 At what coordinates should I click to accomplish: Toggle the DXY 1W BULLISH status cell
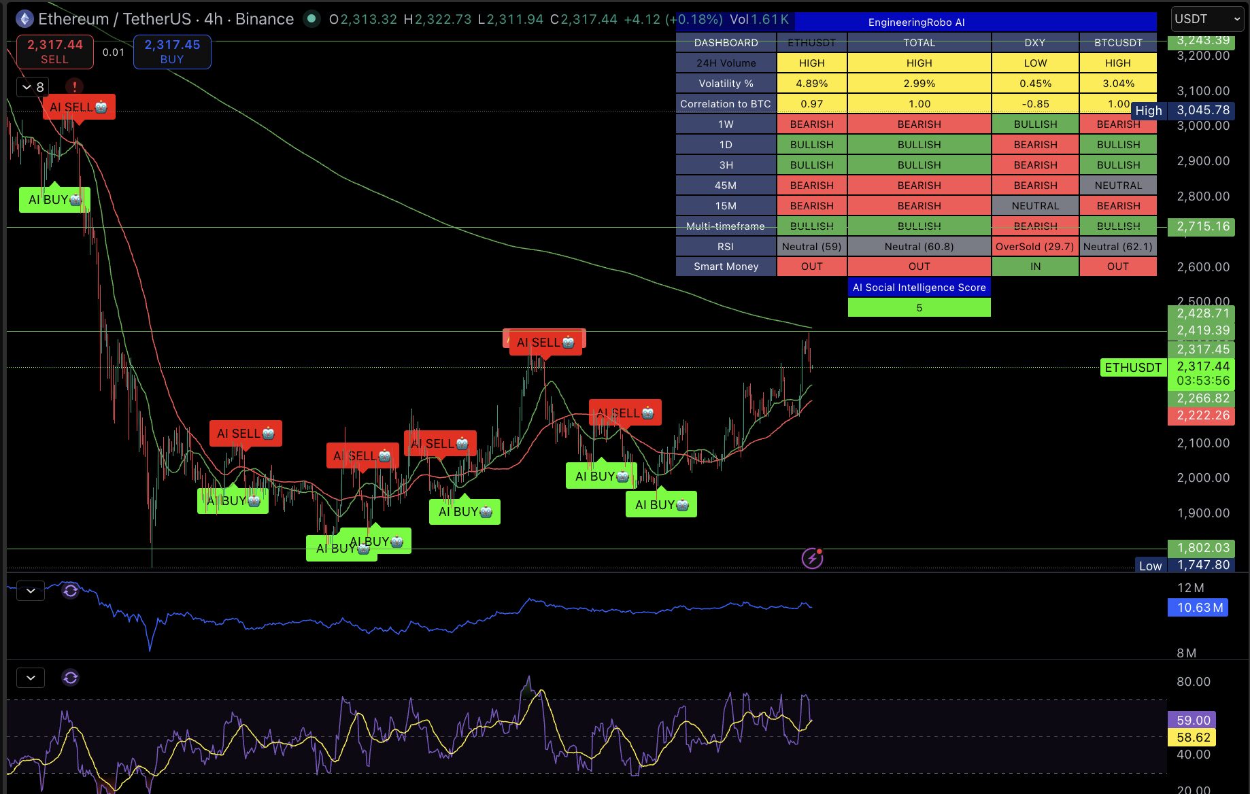[x=1035, y=124]
